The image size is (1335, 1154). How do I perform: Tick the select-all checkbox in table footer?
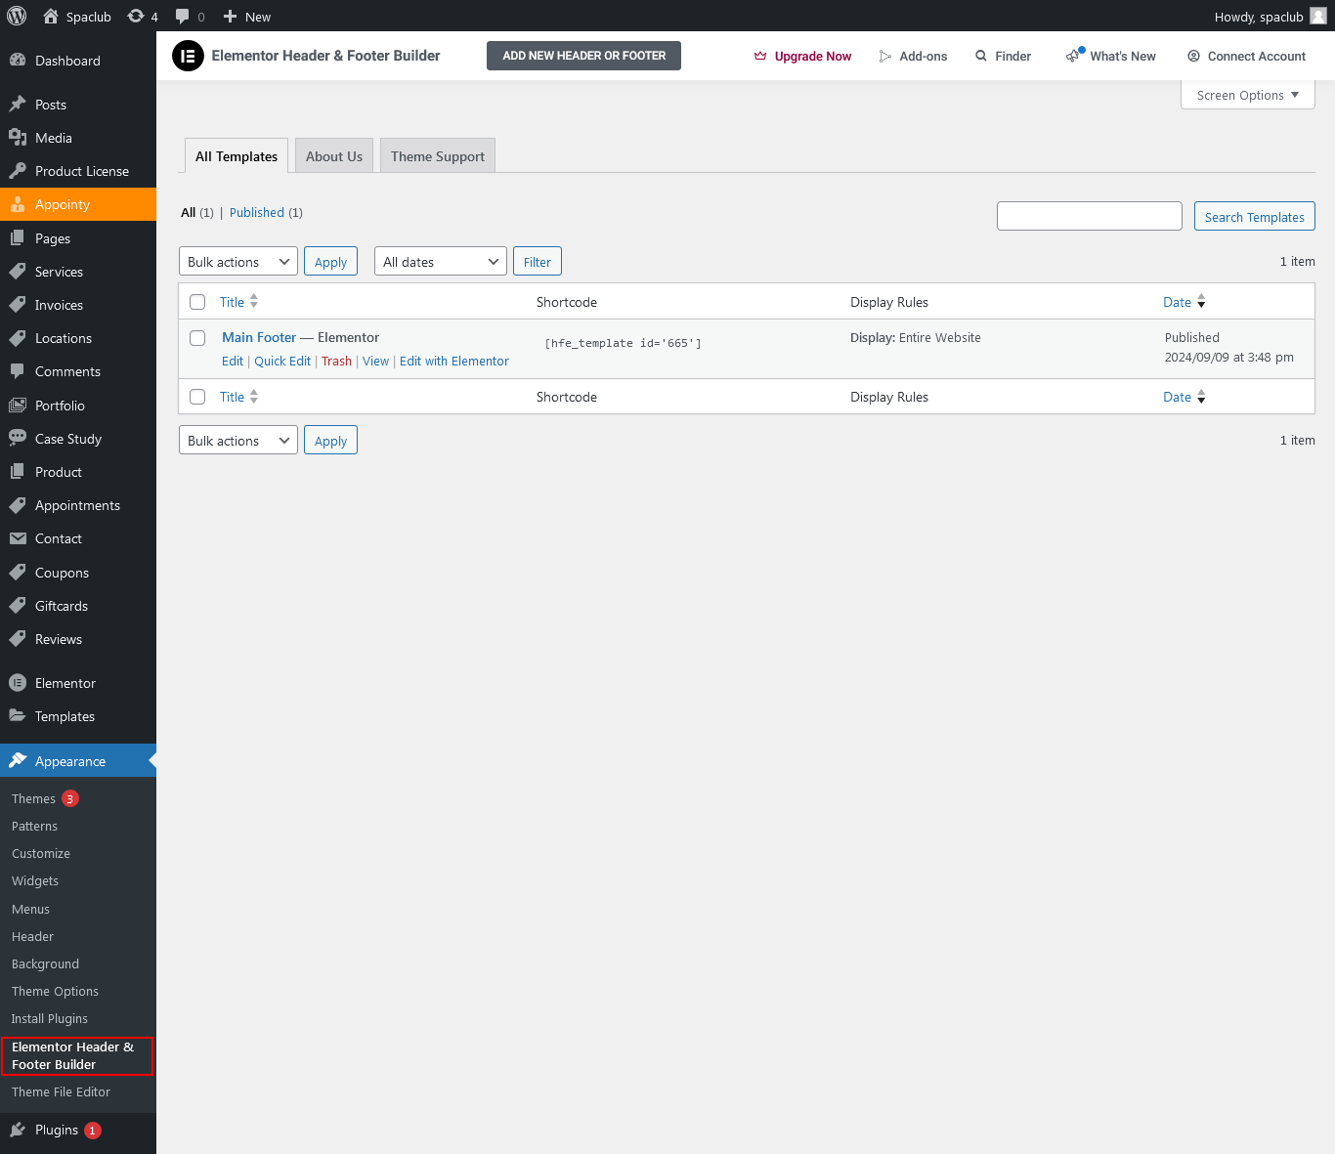197,397
